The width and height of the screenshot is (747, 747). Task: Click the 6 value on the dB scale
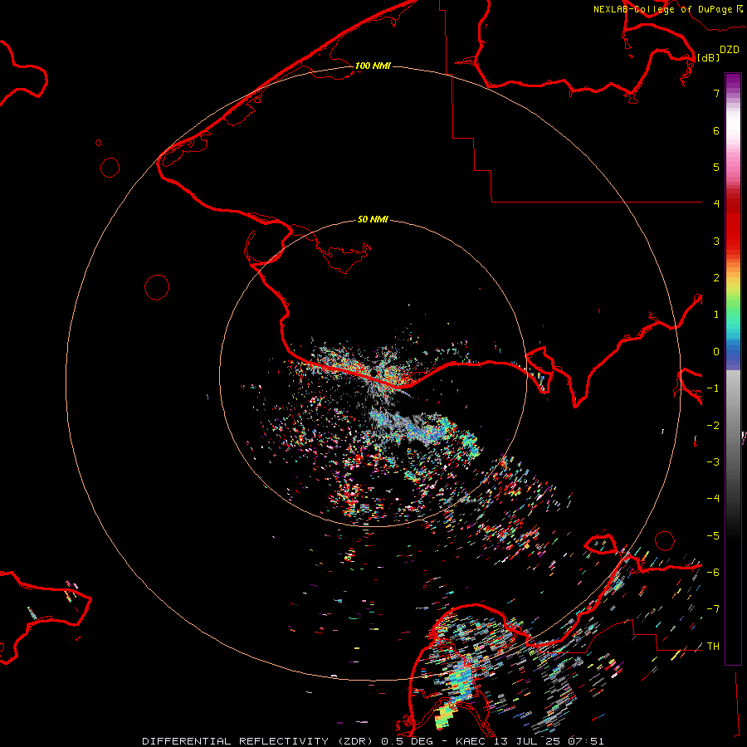click(x=716, y=130)
